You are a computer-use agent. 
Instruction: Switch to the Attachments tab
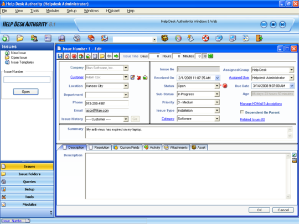pyautogui.click(x=176, y=148)
